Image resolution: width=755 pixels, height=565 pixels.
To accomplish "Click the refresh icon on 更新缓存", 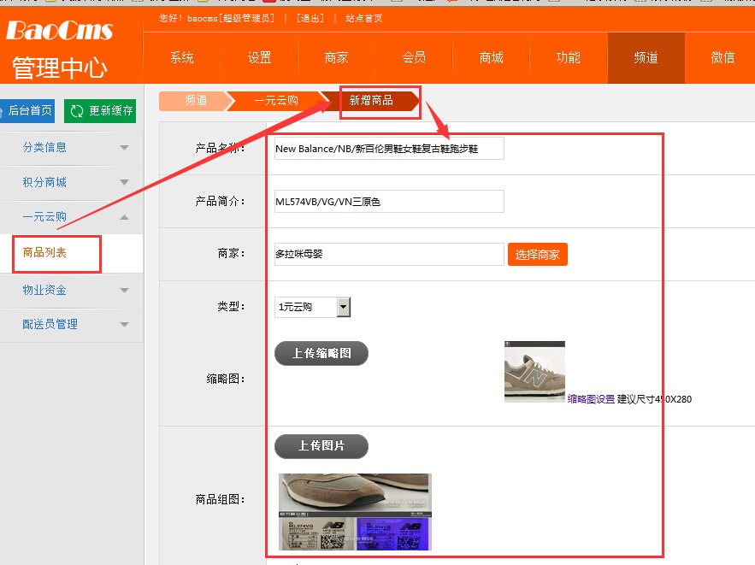I will pyautogui.click(x=77, y=111).
